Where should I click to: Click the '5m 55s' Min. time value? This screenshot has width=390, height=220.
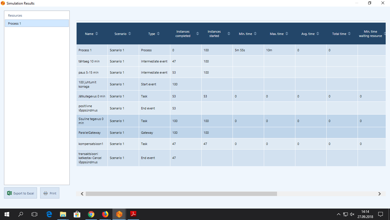(x=240, y=50)
